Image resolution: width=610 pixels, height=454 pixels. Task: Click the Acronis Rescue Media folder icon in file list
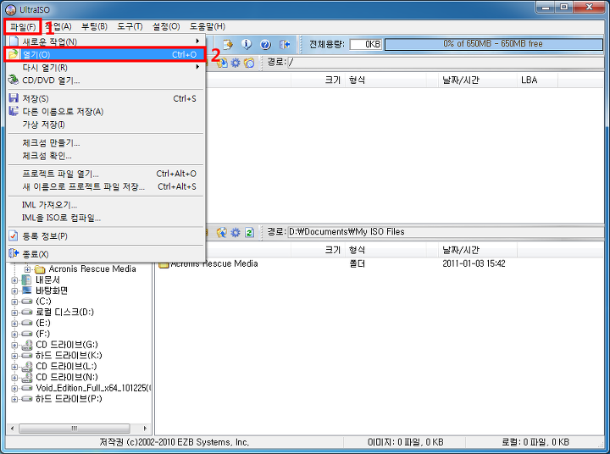click(x=164, y=263)
